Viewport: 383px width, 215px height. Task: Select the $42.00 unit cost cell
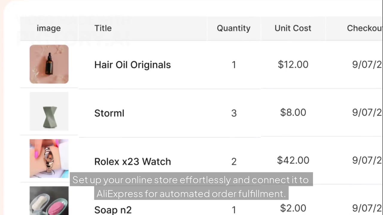[293, 160]
